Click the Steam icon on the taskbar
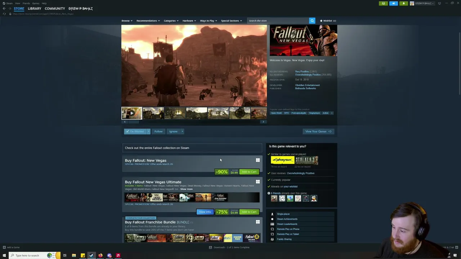The image size is (461, 259). tap(91, 255)
